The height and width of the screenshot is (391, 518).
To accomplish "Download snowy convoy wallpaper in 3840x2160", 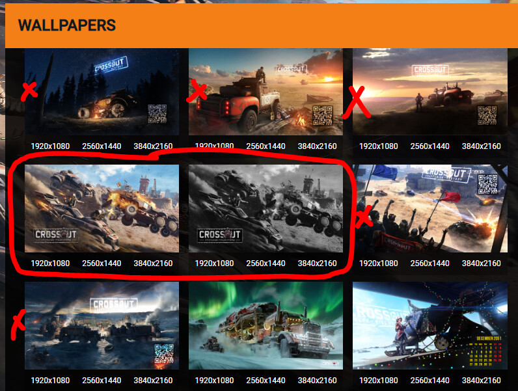I will [x=153, y=381].
